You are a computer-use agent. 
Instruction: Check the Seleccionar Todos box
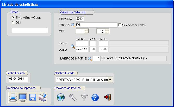pyautogui.click(x=120, y=25)
